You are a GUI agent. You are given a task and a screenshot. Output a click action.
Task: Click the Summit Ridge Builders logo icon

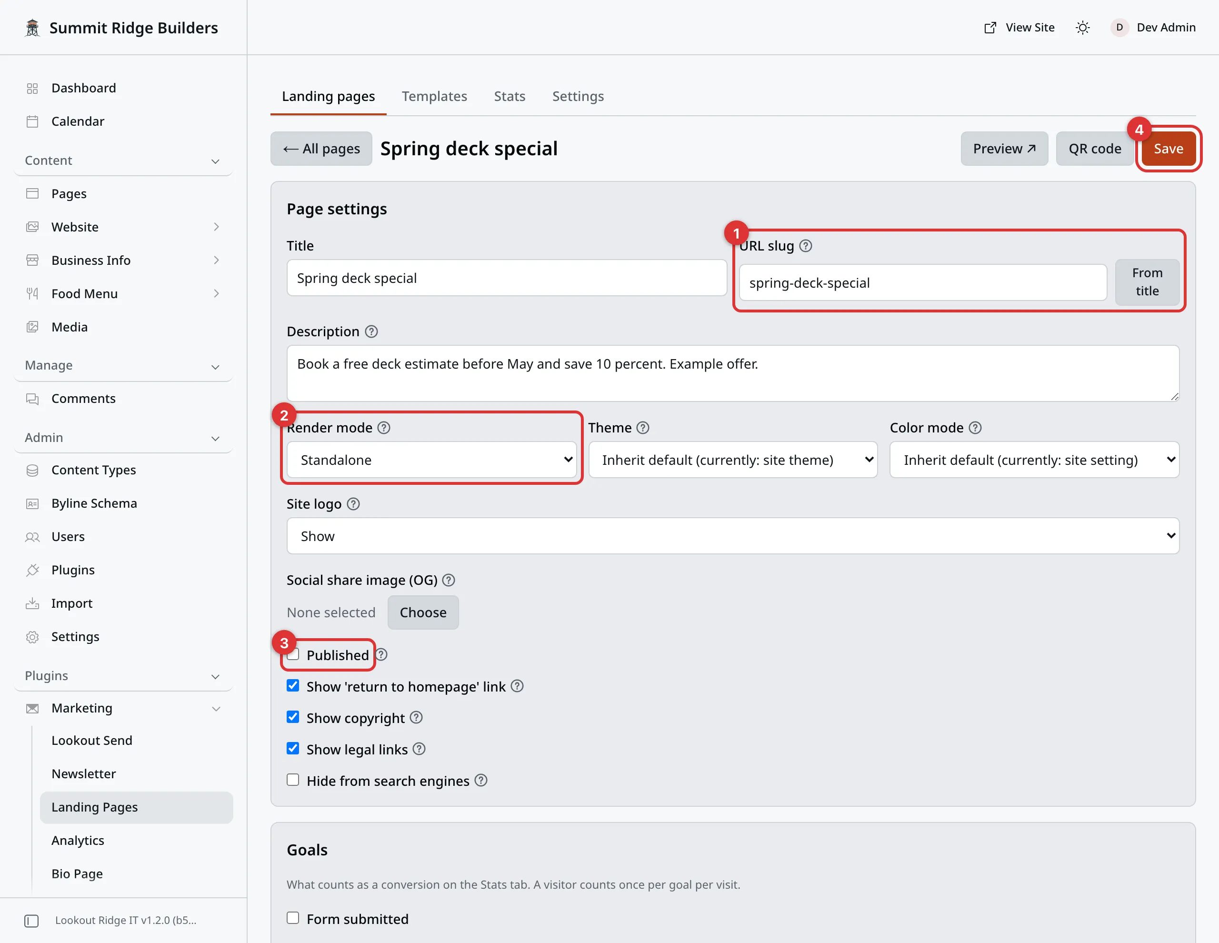coord(32,27)
